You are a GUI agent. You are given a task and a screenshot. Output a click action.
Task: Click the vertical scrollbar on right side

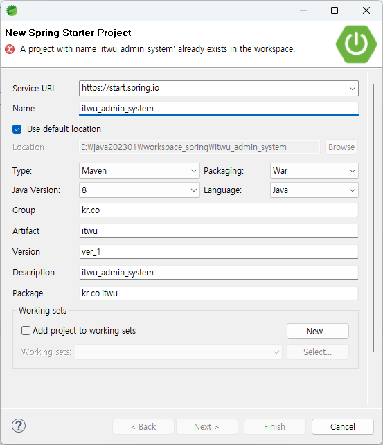pos(373,218)
